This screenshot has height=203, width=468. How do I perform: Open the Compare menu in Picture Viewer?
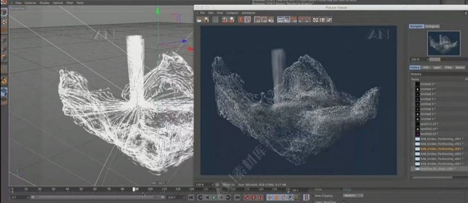coord(232,13)
